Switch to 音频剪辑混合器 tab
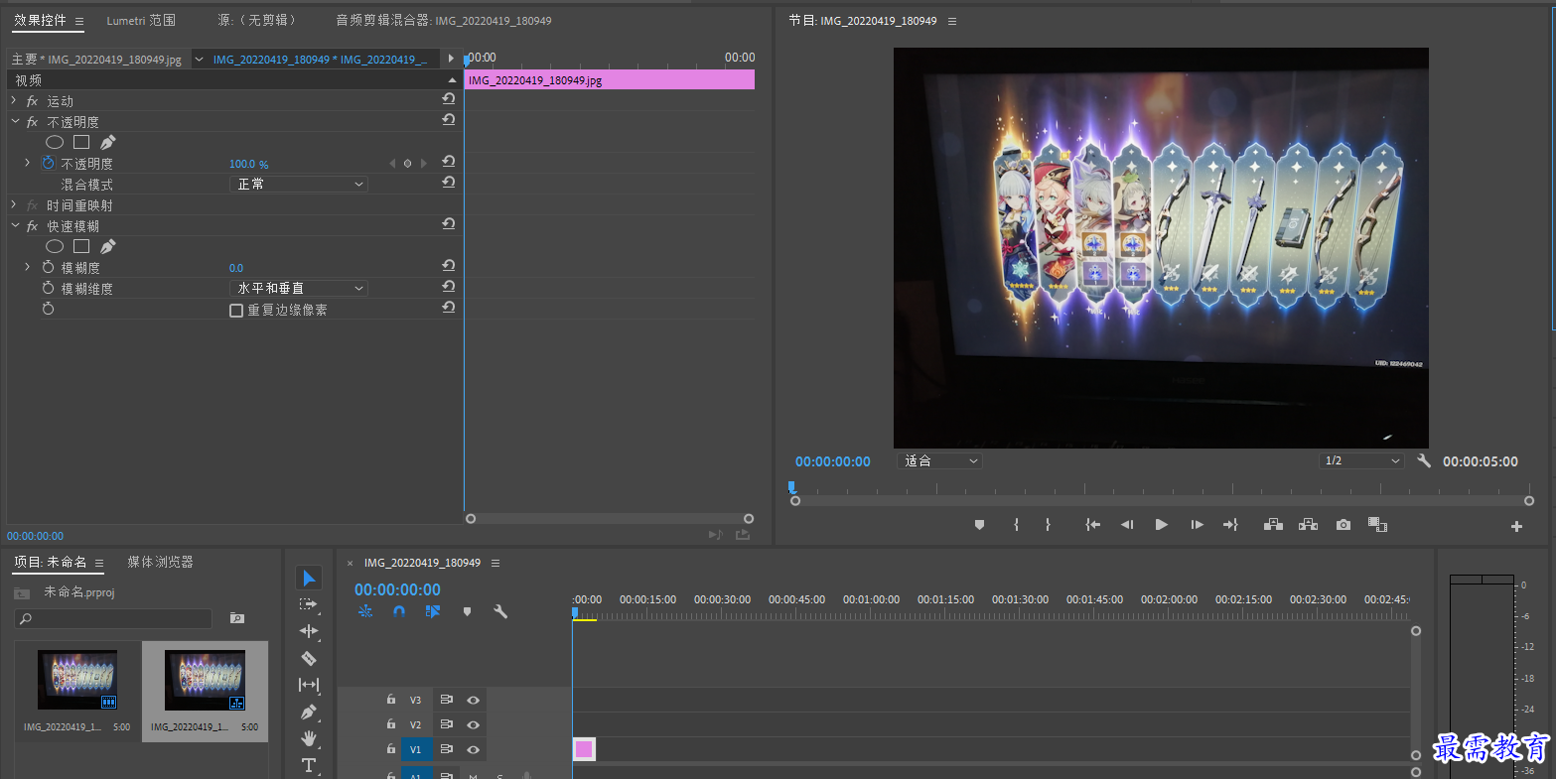The height and width of the screenshot is (779, 1556). (444, 20)
